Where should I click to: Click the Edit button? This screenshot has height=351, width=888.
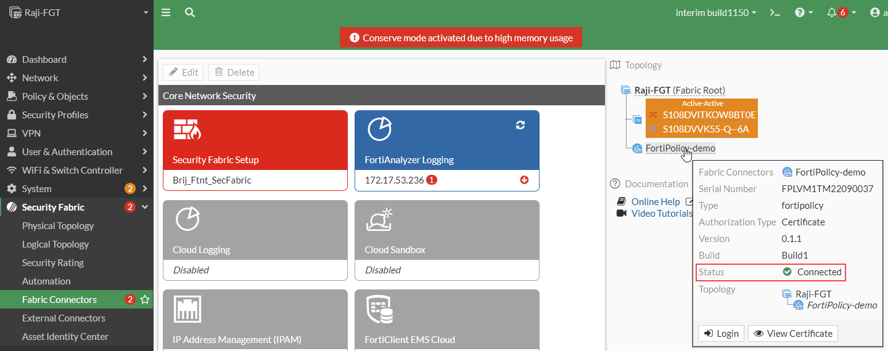click(184, 72)
